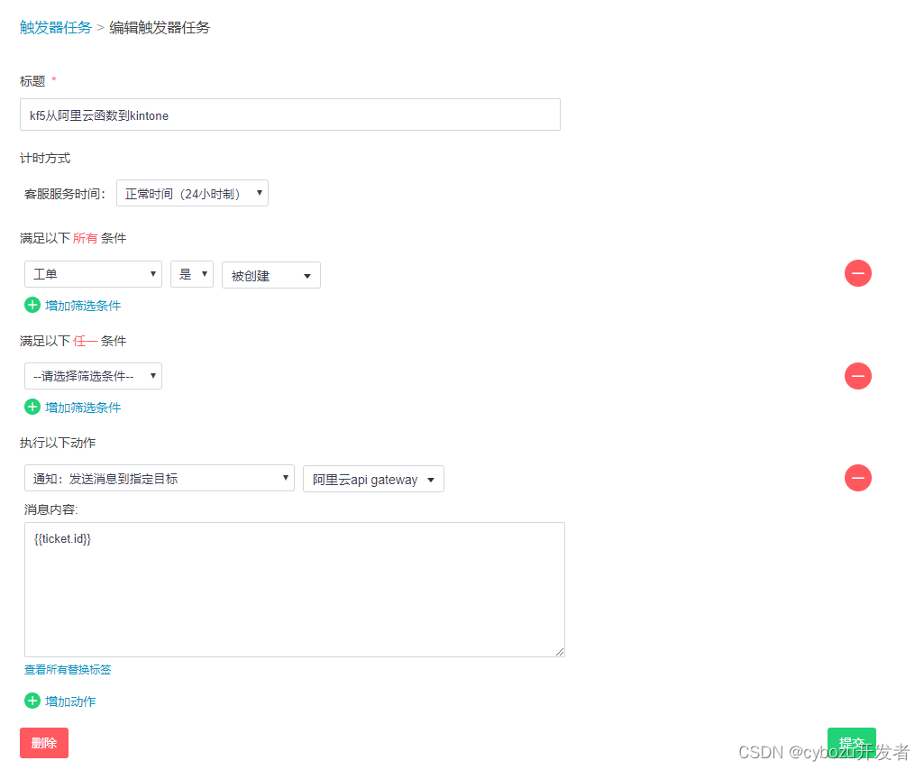This screenshot has width=924, height=770.
Task: Click the 满足以下 任一 条件 heading
Action: click(x=73, y=341)
